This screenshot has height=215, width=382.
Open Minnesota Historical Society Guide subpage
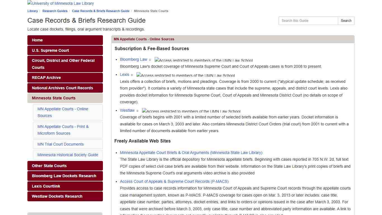68,155
